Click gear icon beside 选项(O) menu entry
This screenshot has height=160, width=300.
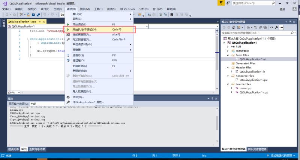coord(68,97)
